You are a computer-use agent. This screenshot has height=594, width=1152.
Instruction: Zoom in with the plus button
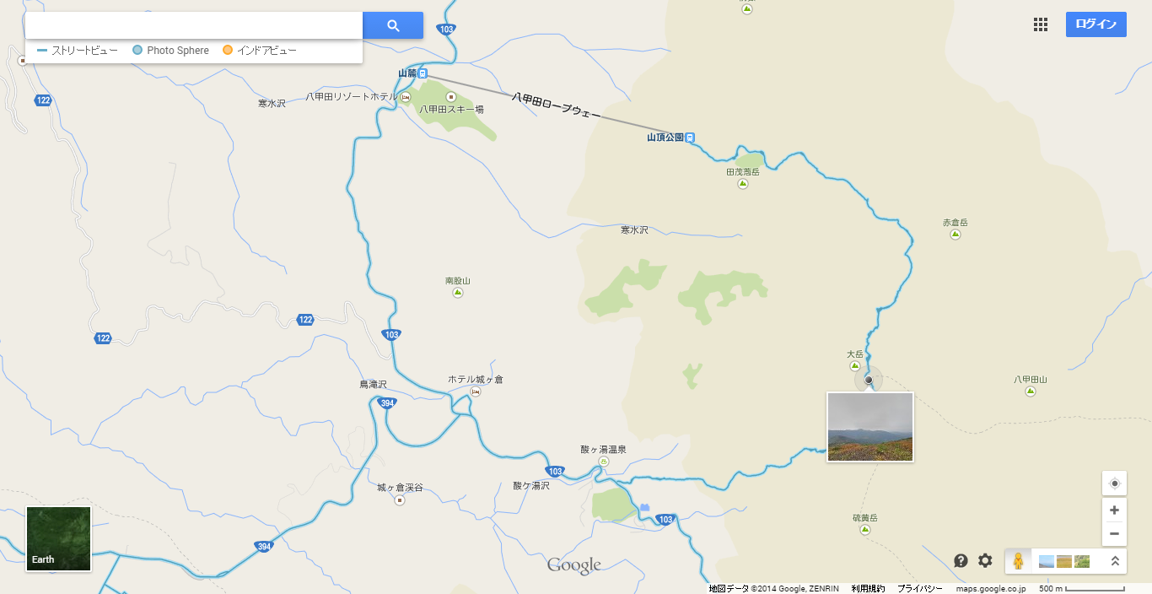pyautogui.click(x=1115, y=510)
